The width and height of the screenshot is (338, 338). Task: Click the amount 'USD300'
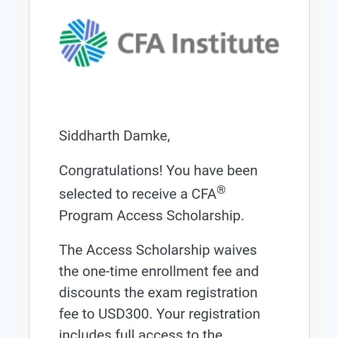click(x=124, y=314)
